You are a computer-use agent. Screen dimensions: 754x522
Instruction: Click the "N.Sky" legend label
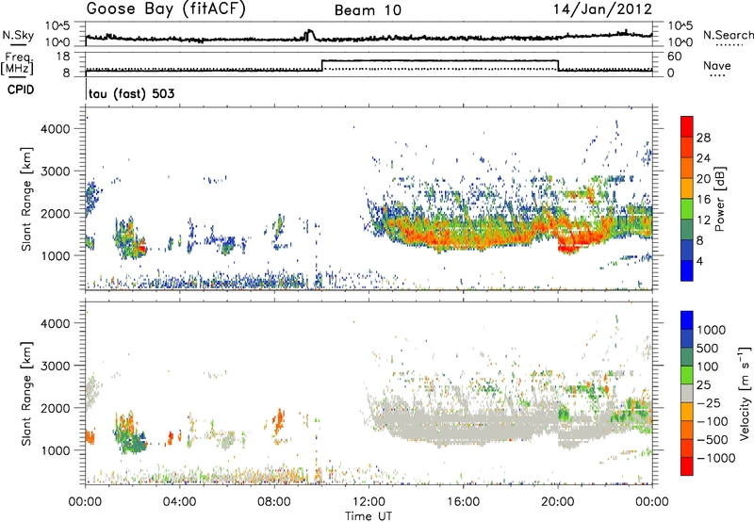18,35
